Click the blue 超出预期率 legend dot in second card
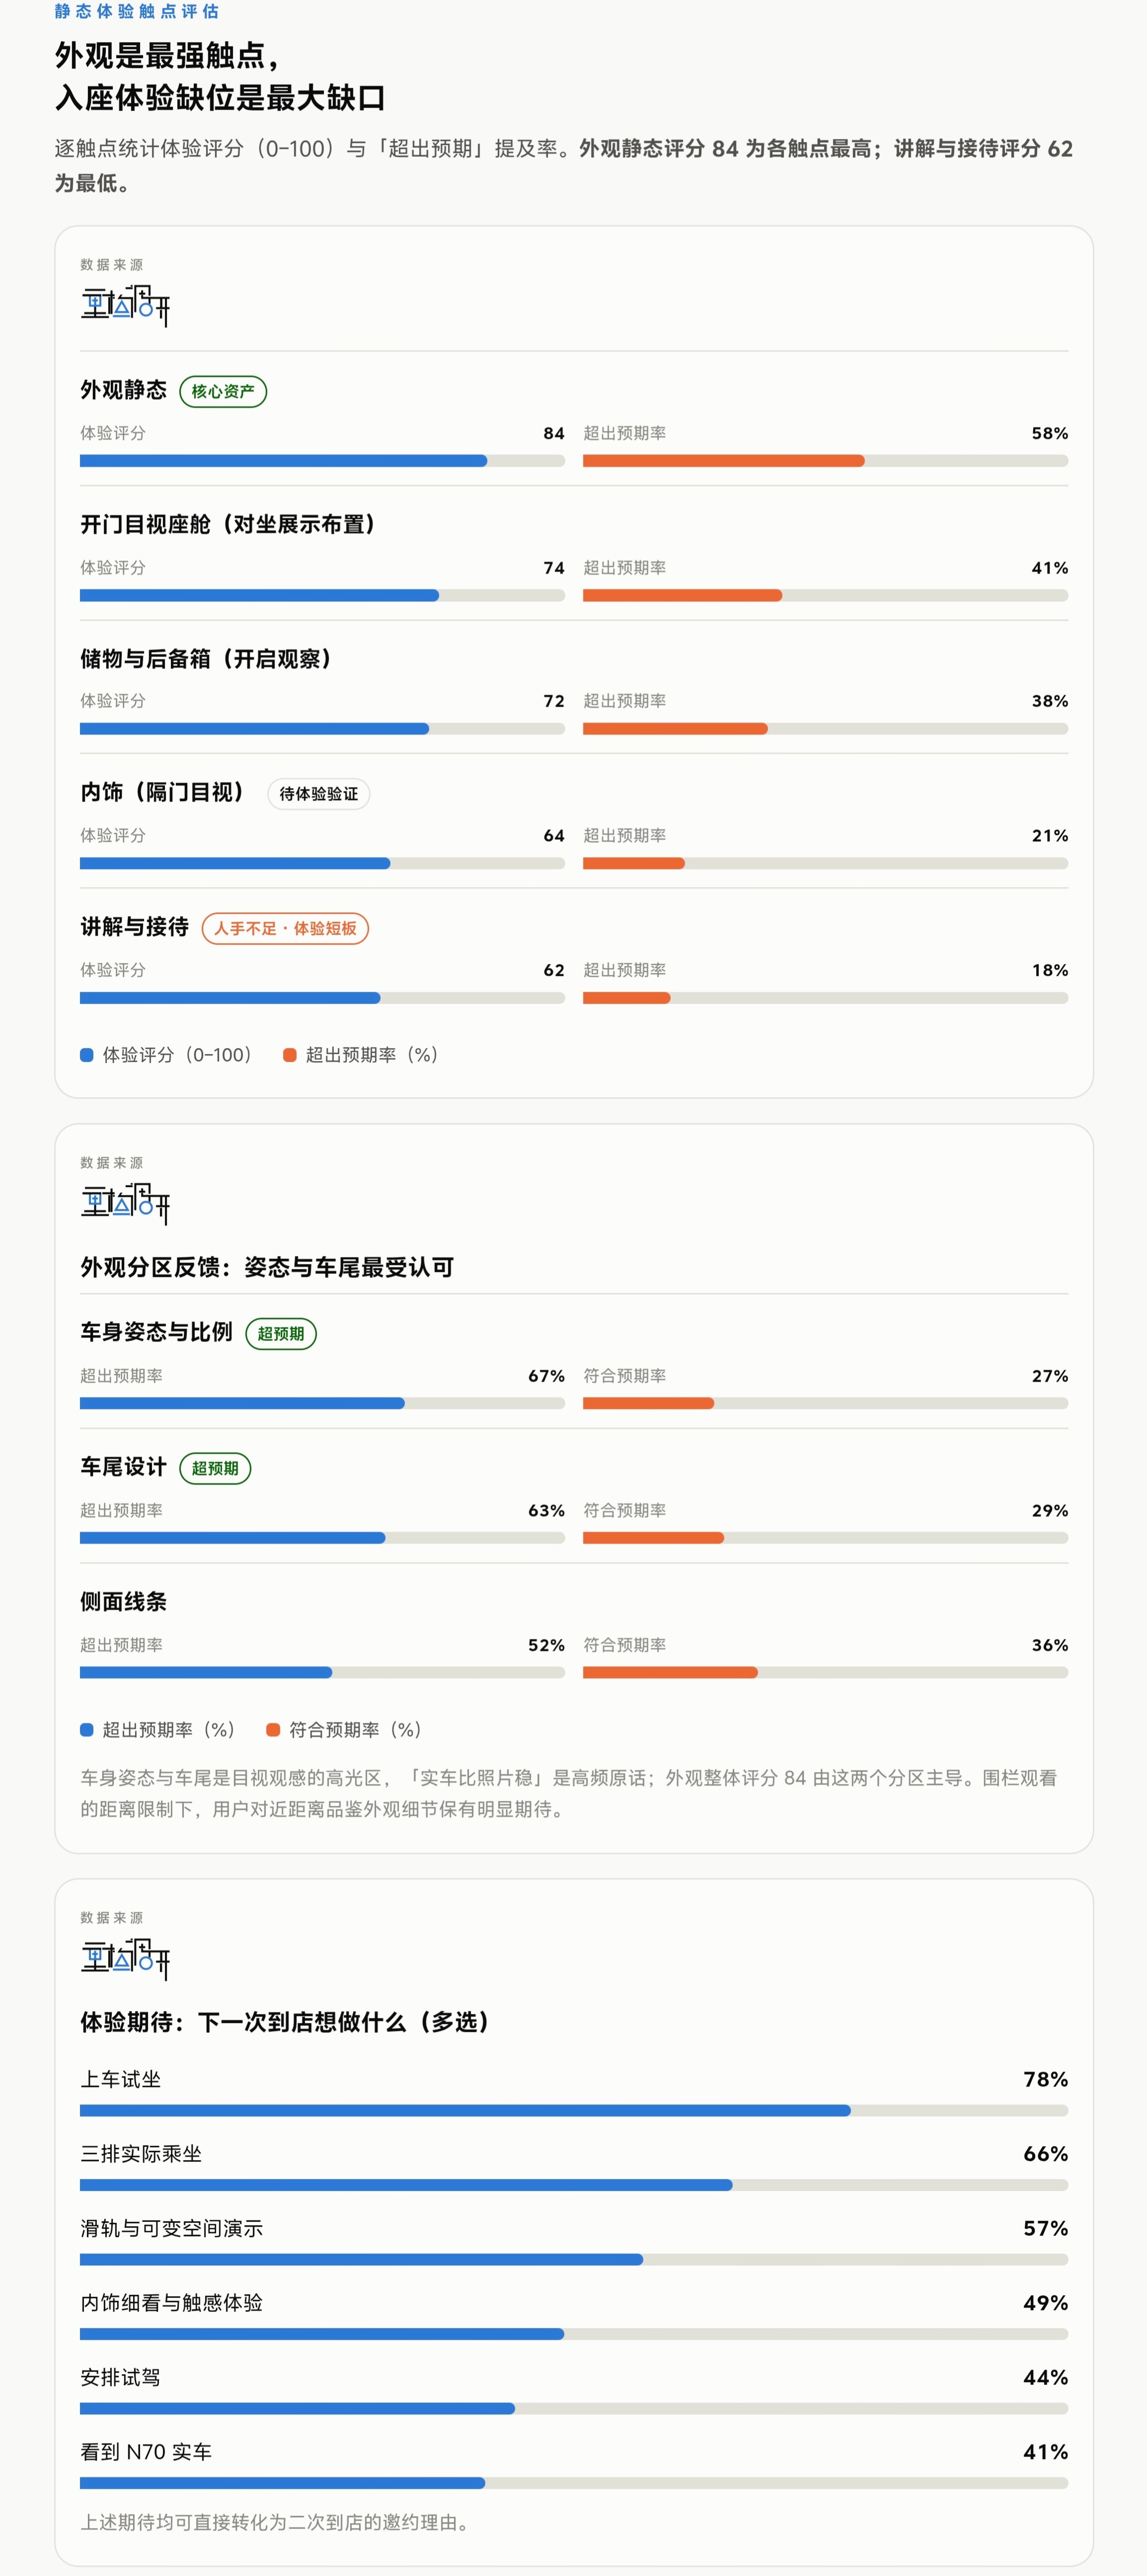The image size is (1147, 2576). pyautogui.click(x=87, y=1730)
